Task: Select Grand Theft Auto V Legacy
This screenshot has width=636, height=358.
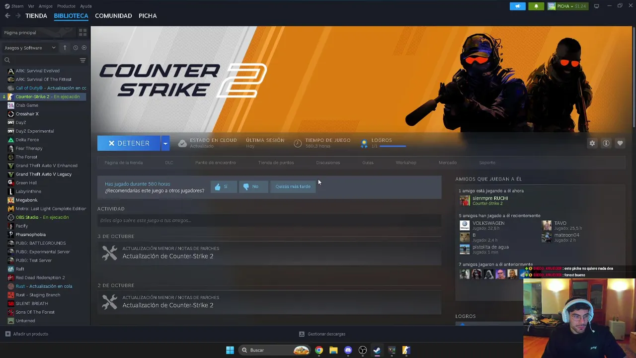Action: 45,174
